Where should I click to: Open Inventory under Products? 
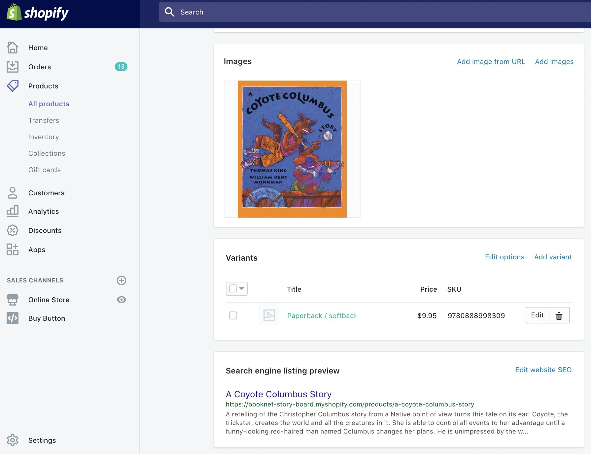point(44,137)
